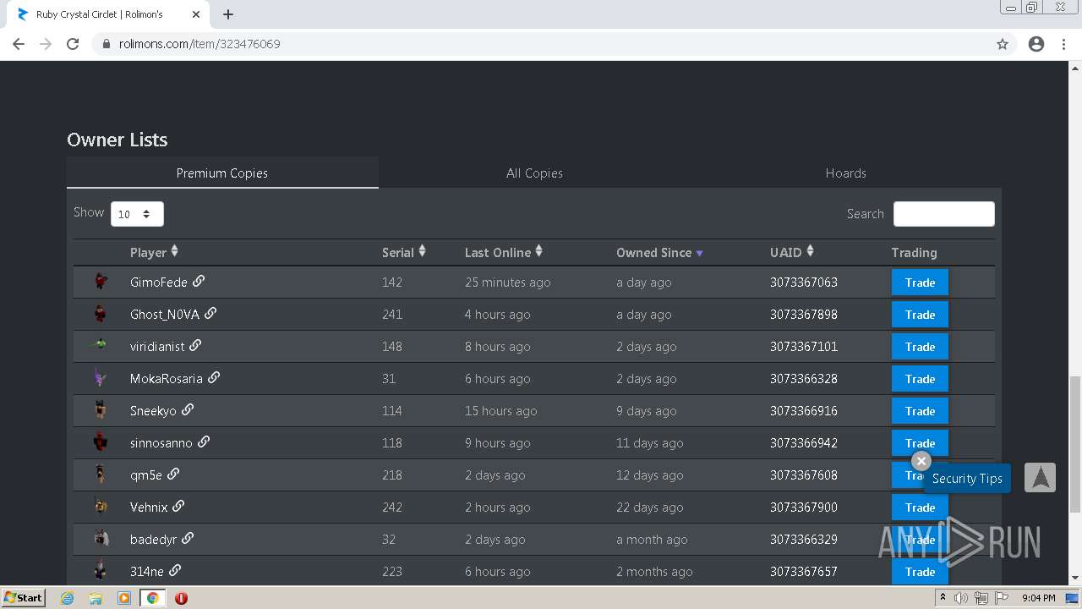Viewport: 1082px width, 609px height.
Task: Sort table by Serial column
Action: pos(404,252)
